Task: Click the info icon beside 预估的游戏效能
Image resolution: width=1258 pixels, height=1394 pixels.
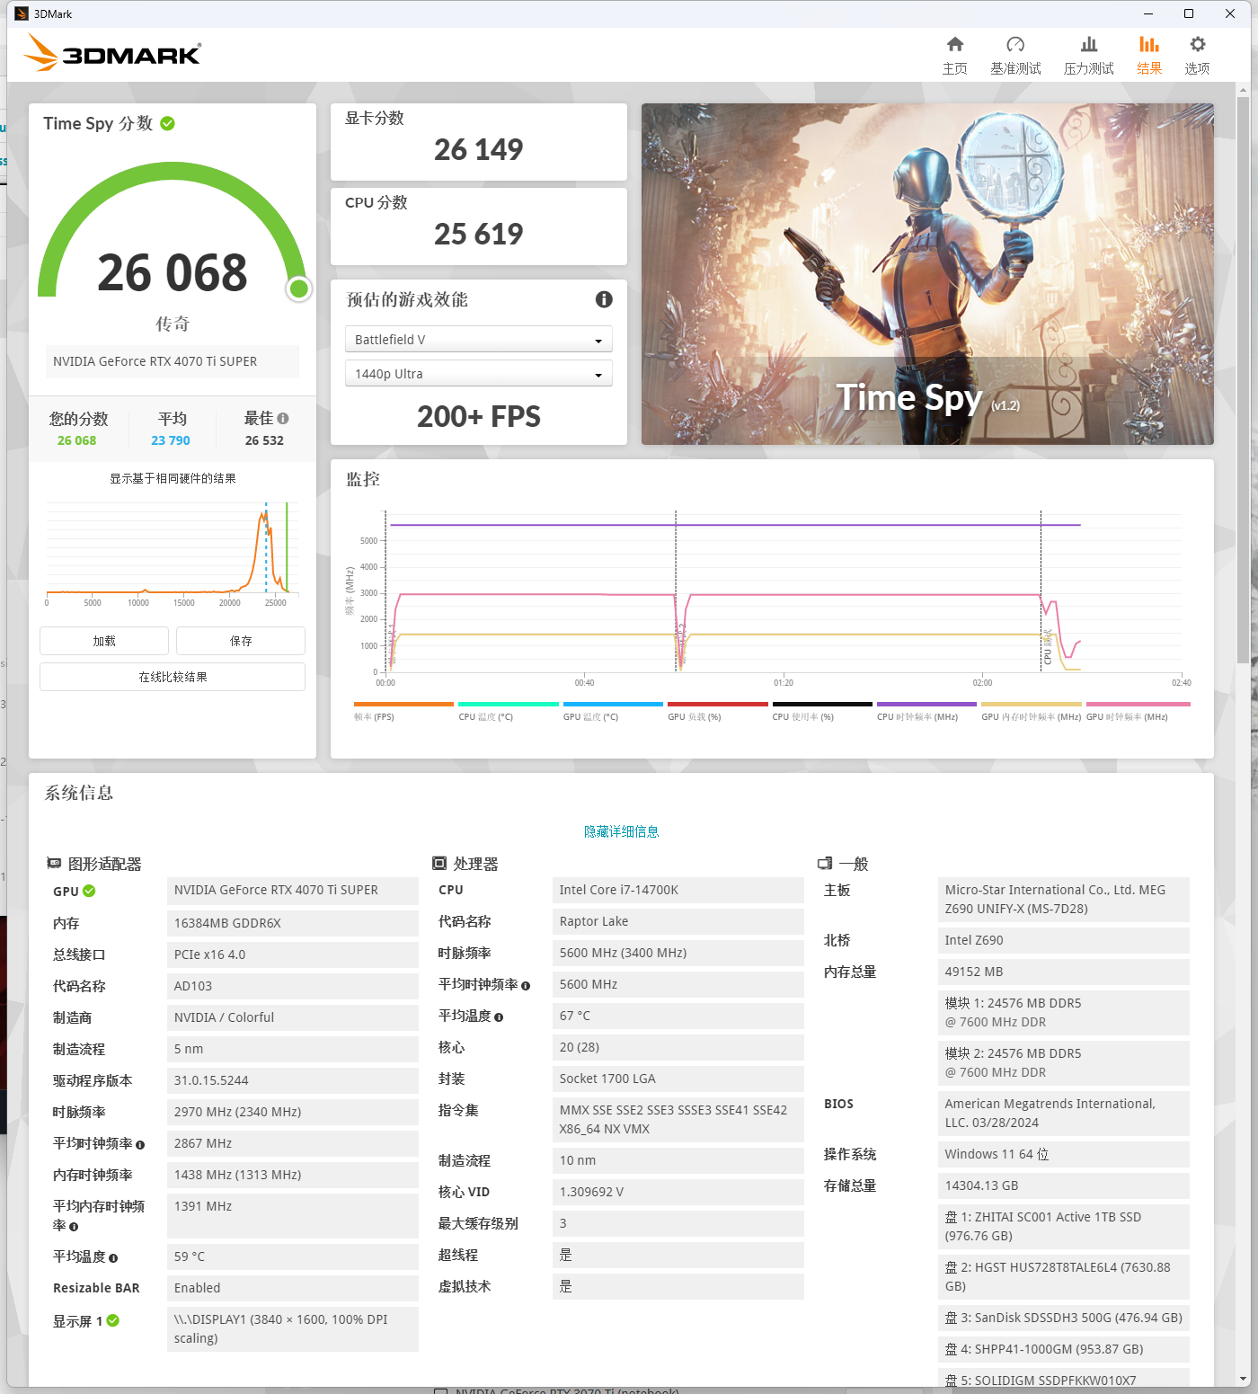Action: click(x=604, y=299)
